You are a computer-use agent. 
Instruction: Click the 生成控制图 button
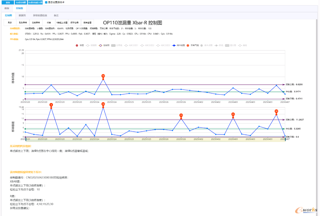pos(21,2)
